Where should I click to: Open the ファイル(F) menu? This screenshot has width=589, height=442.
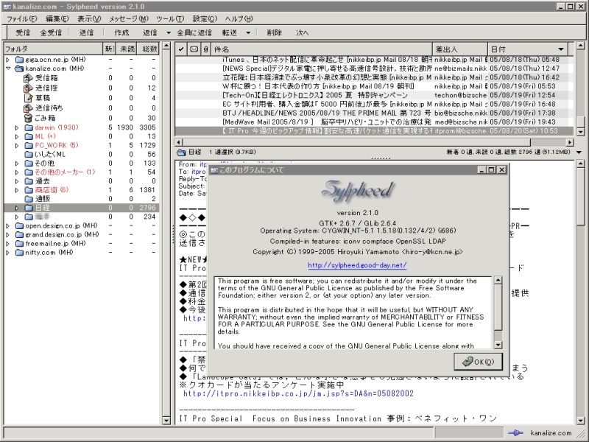(x=22, y=18)
